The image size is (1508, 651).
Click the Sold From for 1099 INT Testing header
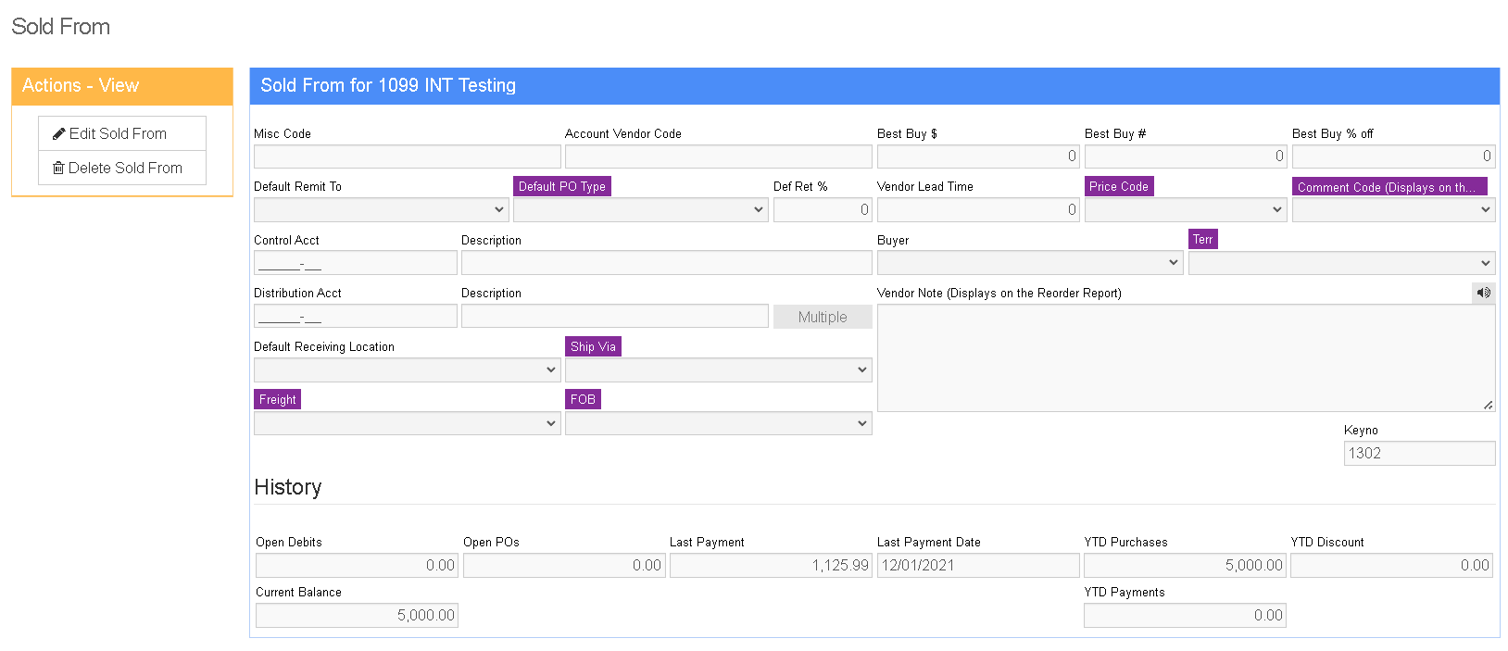pos(874,86)
